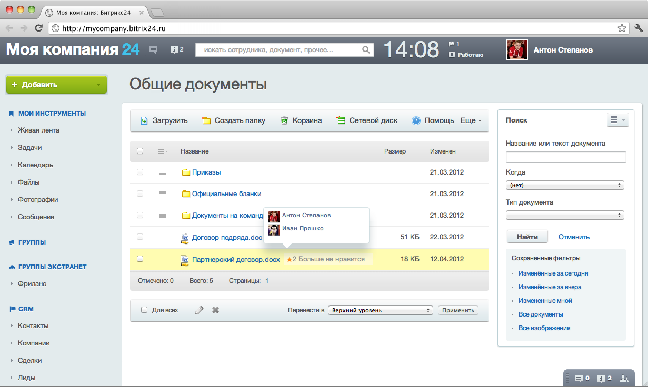Open the Когда dropdown
Viewport: 648px width, 387px height.
565,185
